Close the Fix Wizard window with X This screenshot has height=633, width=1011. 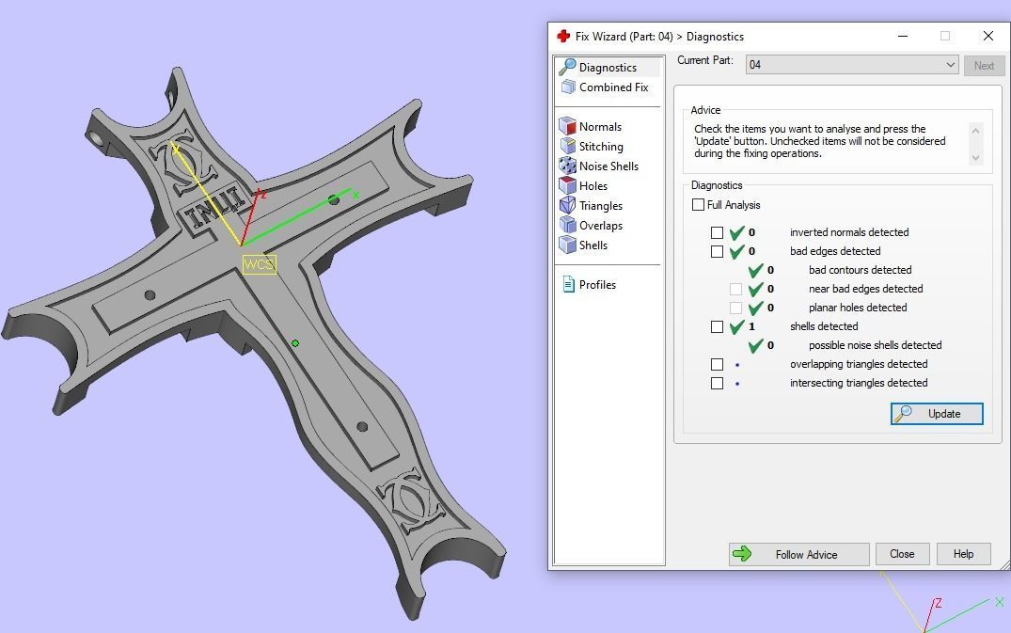(987, 36)
